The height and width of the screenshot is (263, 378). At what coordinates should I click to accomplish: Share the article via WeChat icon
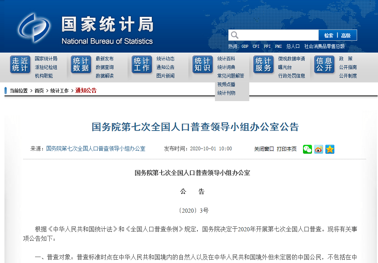(x=307, y=149)
